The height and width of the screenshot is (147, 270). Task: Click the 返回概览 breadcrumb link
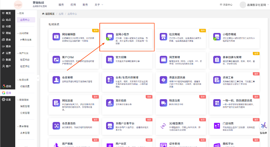click(48, 14)
